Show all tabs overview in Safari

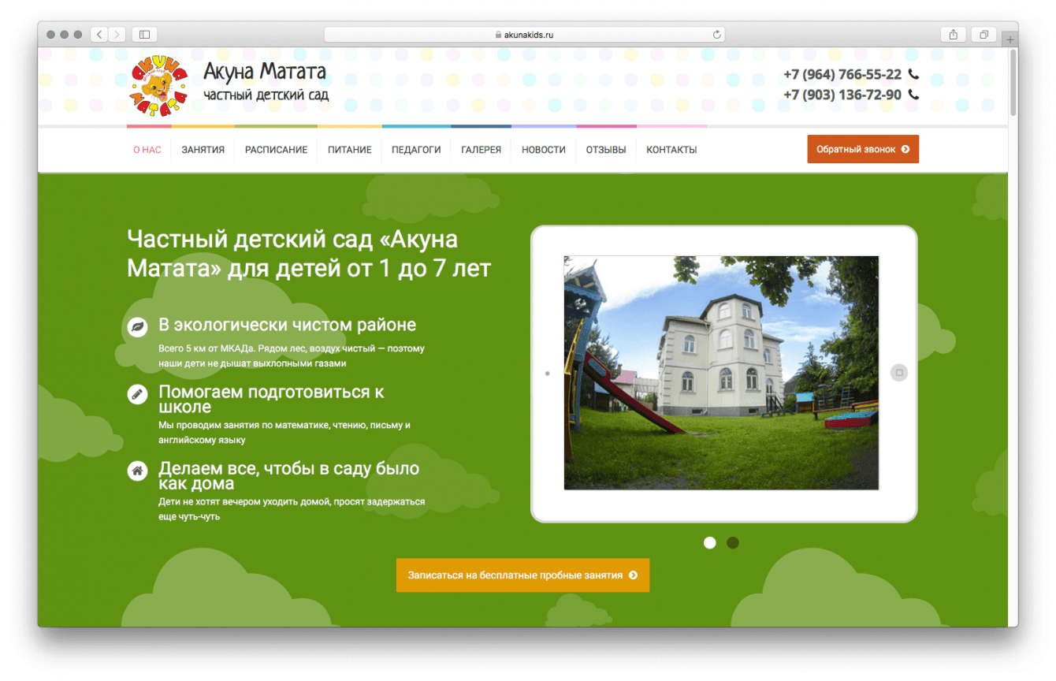pyautogui.click(x=984, y=35)
